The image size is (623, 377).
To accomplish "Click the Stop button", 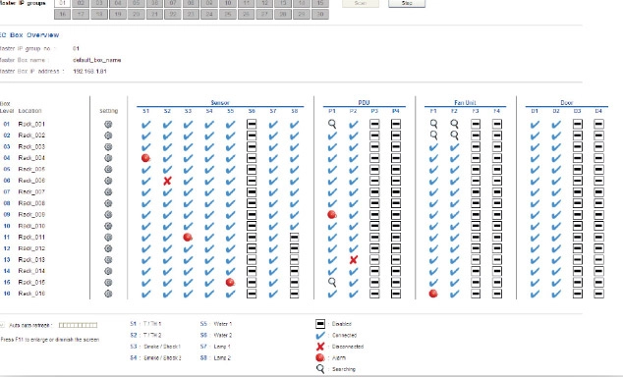I will (x=407, y=3).
